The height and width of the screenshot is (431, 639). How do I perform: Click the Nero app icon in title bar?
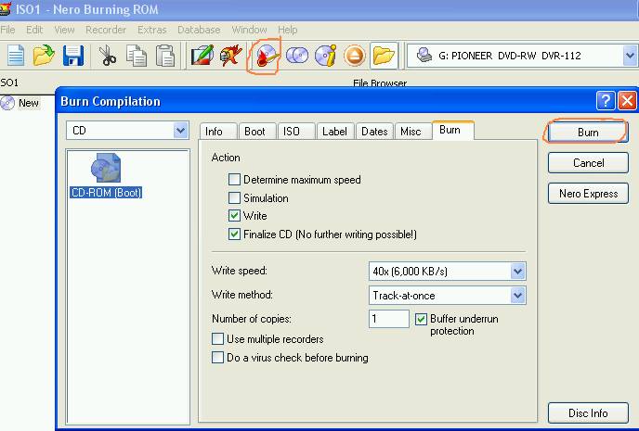coord(5,9)
